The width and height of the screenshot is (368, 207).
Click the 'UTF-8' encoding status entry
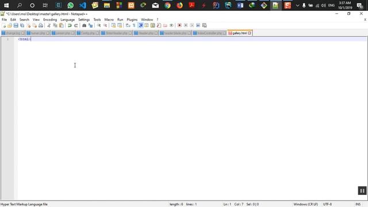327,205
